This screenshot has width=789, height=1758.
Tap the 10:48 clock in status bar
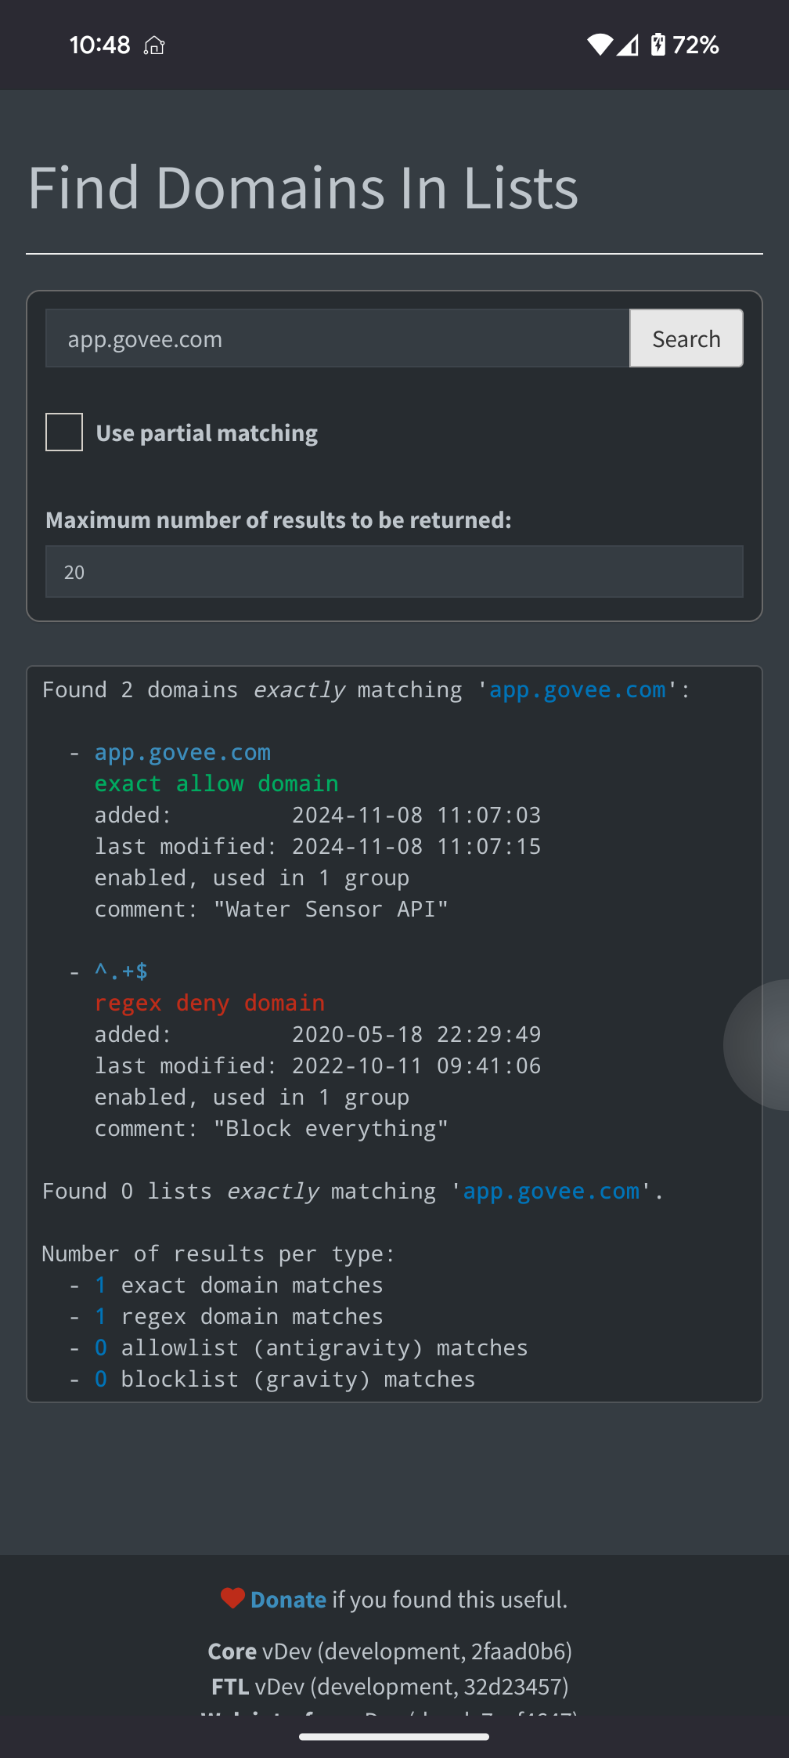pos(99,45)
